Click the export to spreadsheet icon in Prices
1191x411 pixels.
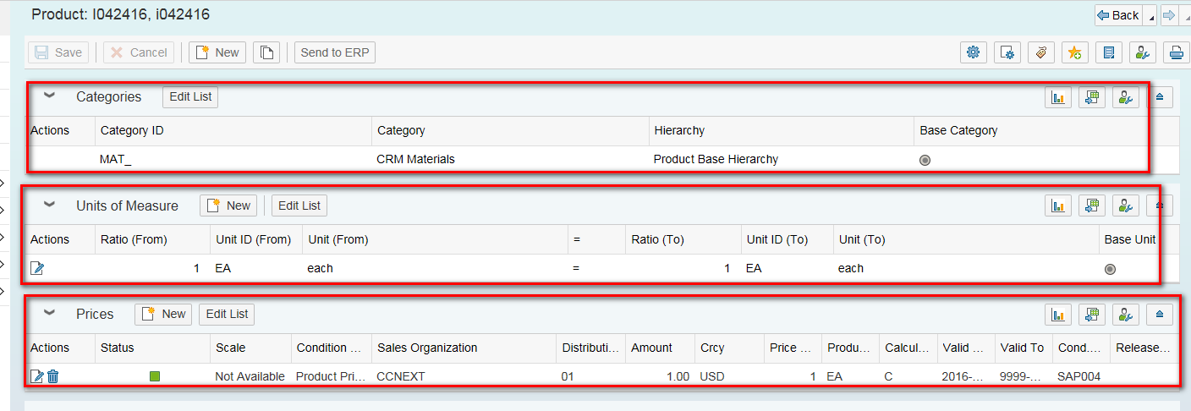tap(1091, 315)
